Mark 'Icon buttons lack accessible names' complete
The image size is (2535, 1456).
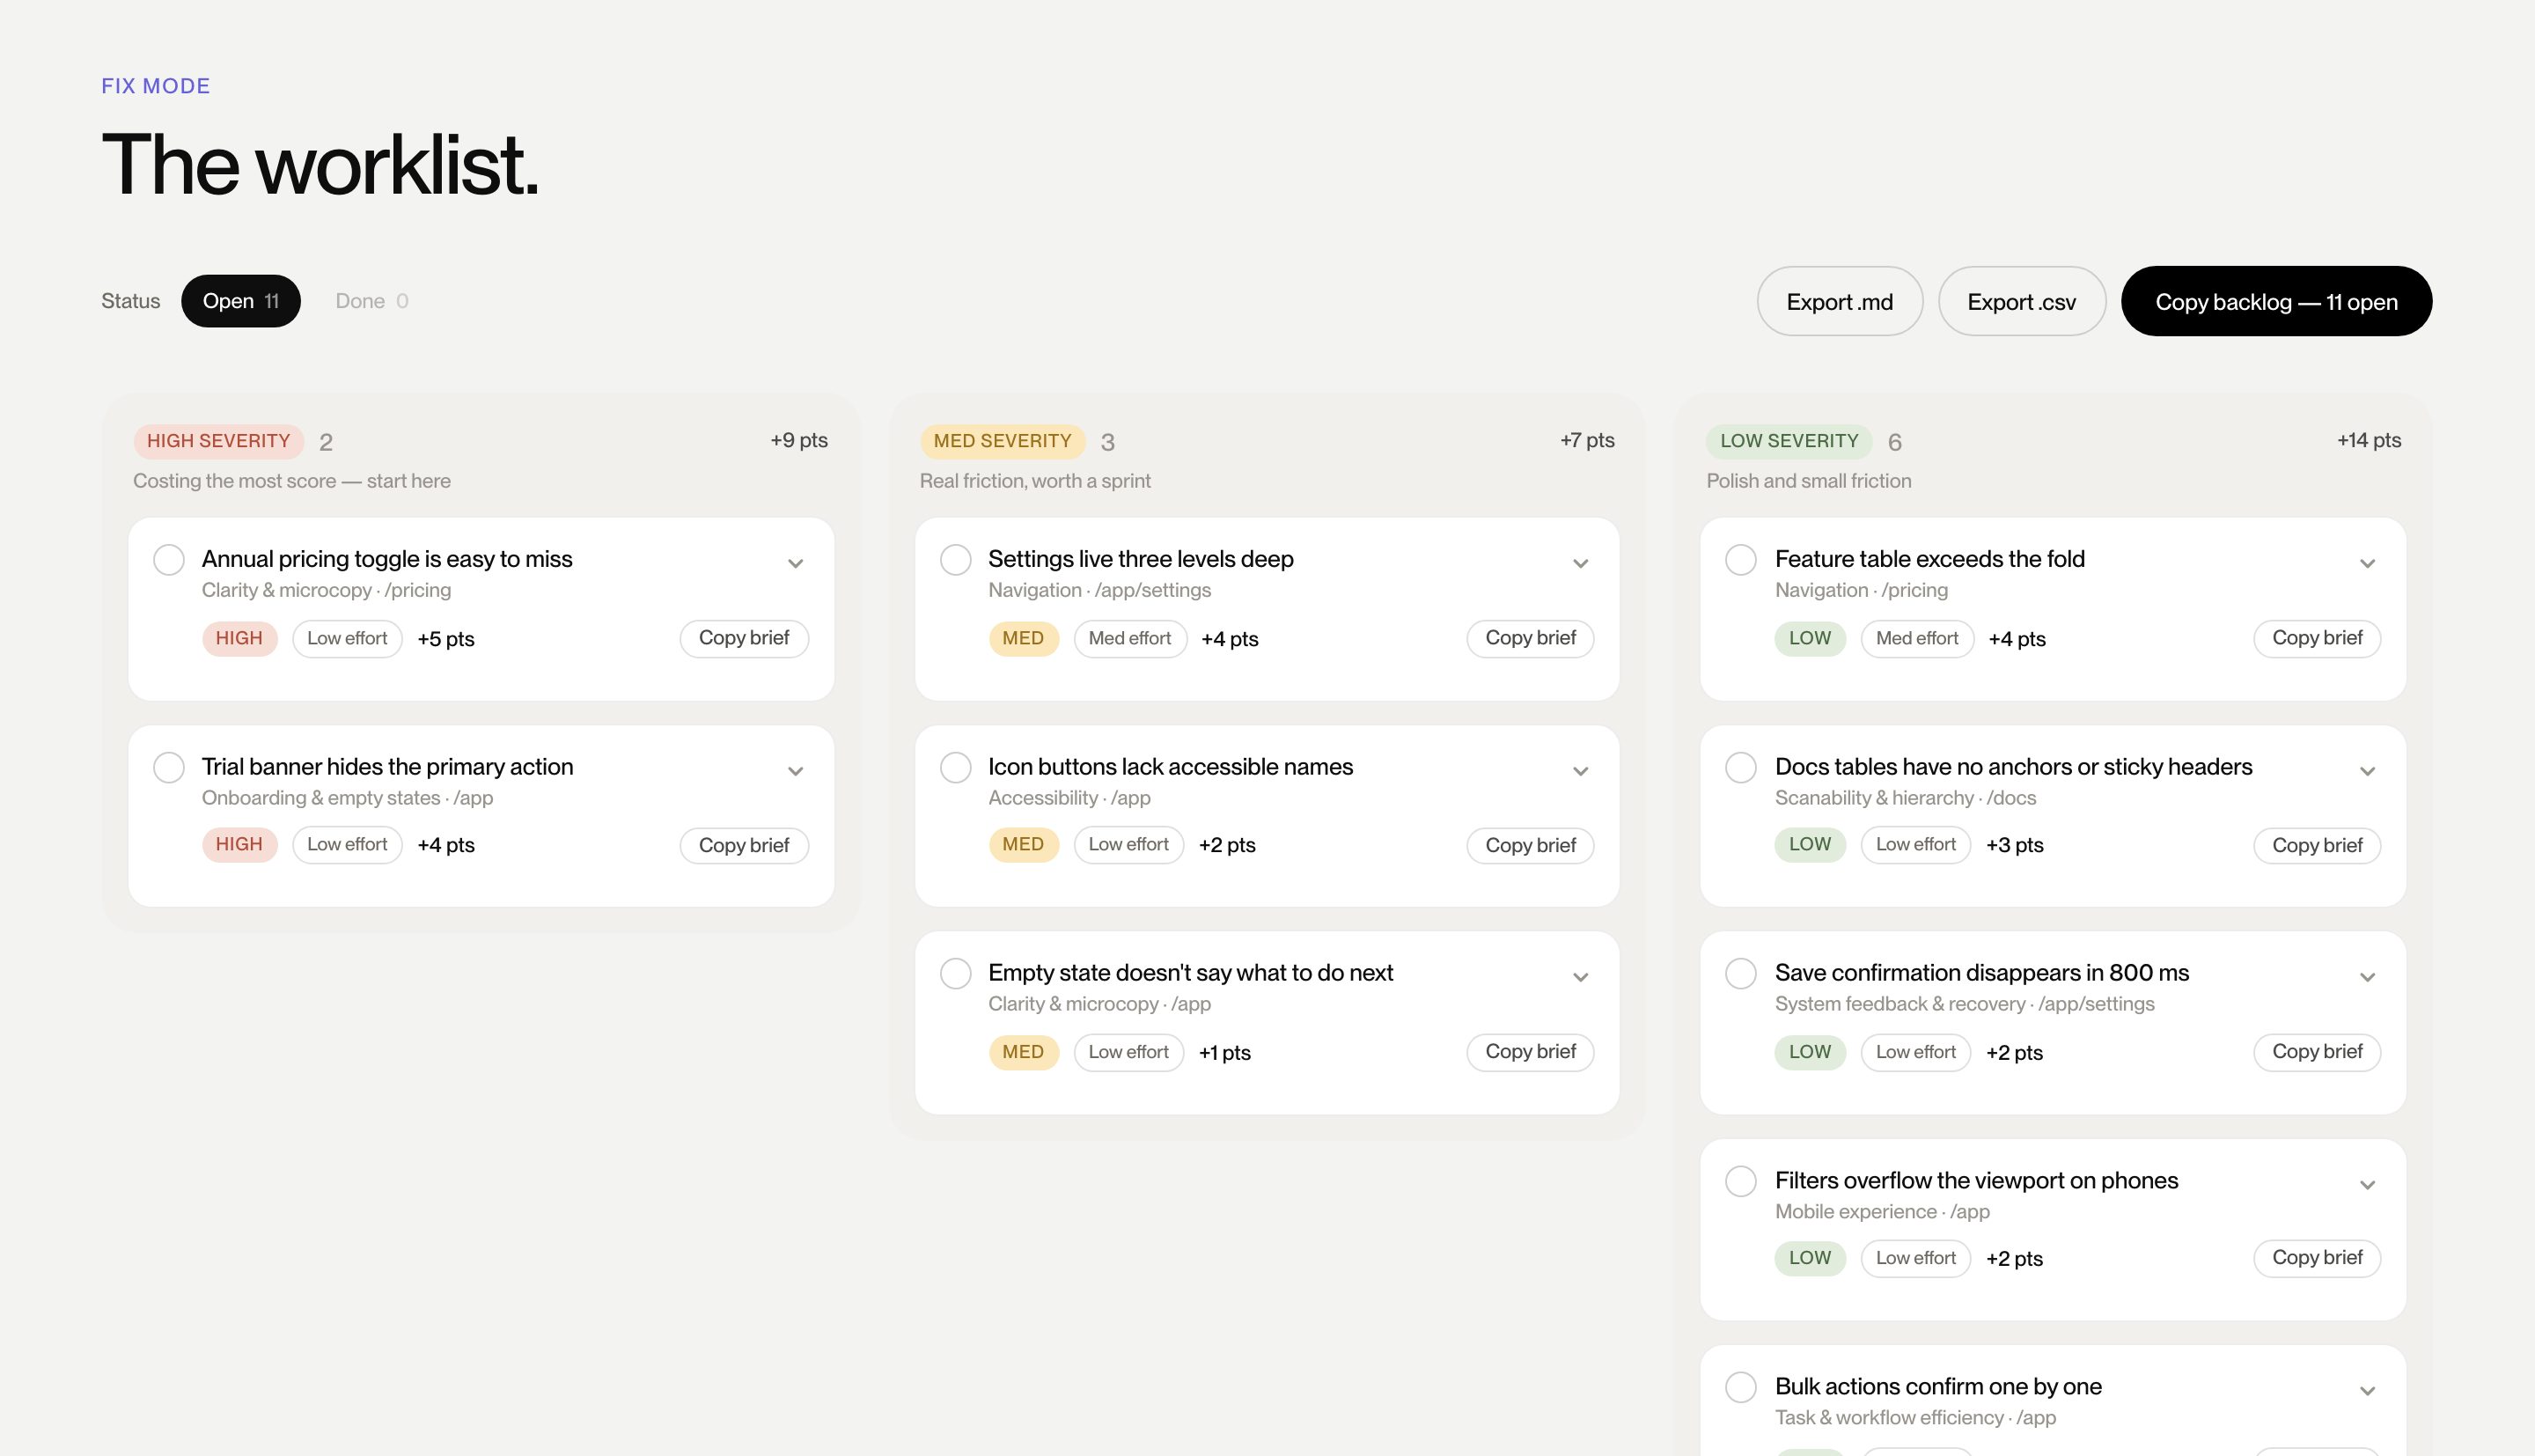pyautogui.click(x=956, y=768)
